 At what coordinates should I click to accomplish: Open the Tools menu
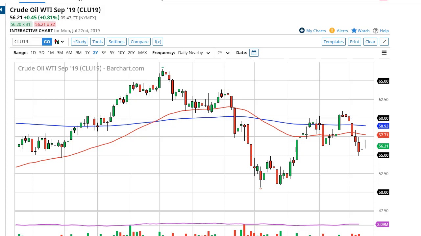coord(97,42)
